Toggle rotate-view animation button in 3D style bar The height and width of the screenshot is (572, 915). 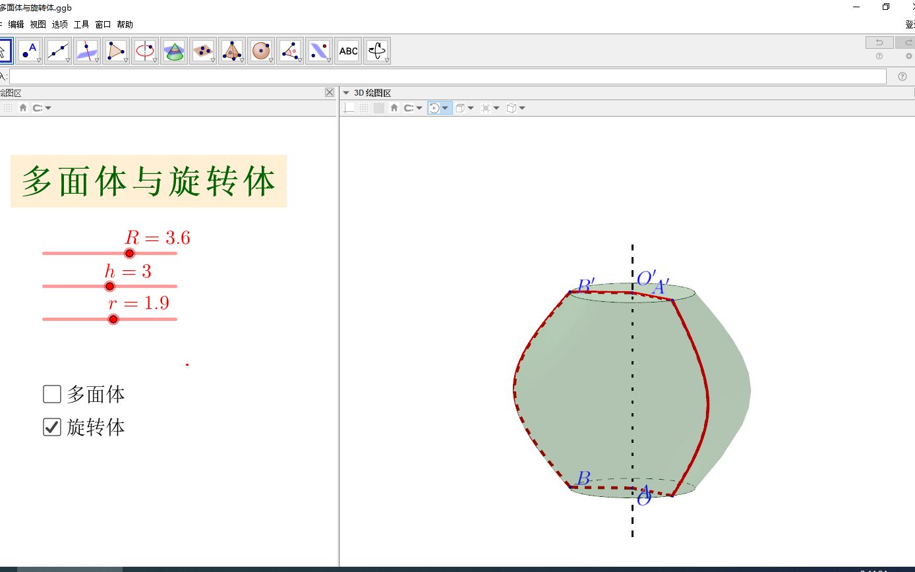(434, 108)
